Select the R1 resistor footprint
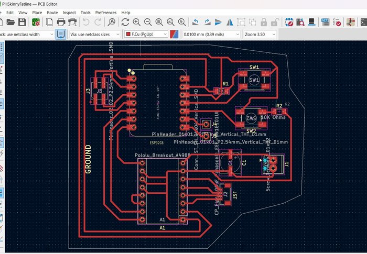Screen dimensions: 367x254 pos(221,91)
